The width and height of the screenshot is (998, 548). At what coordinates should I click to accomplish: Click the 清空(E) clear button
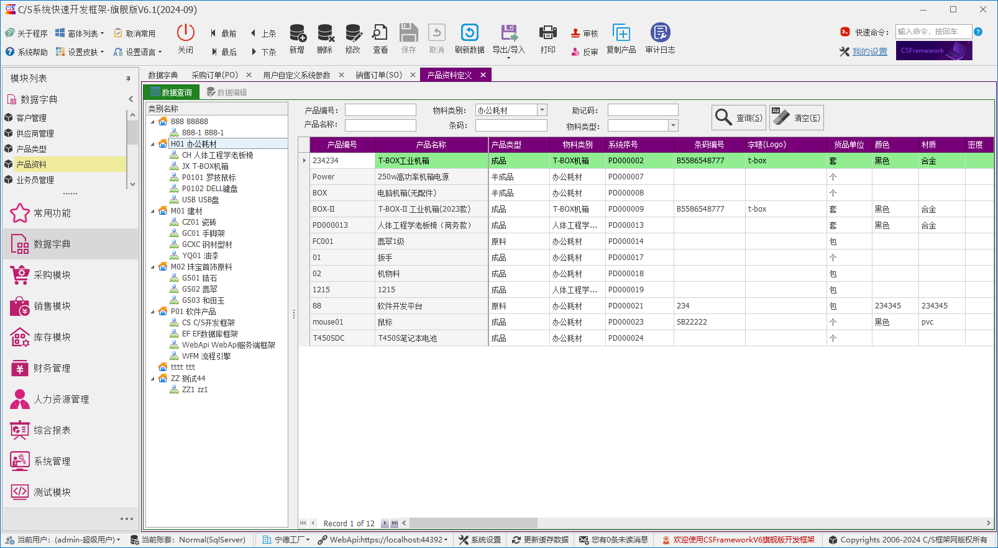797,117
